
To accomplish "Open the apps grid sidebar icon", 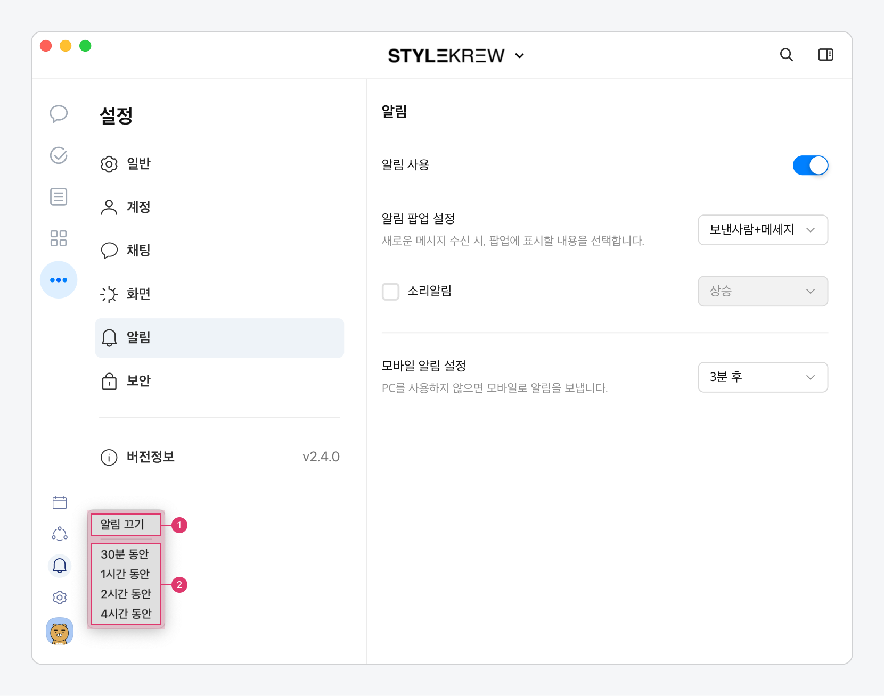I will click(59, 238).
